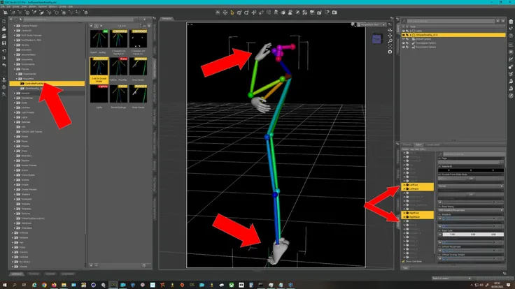Open Firefox from the taskbar

click(54, 285)
